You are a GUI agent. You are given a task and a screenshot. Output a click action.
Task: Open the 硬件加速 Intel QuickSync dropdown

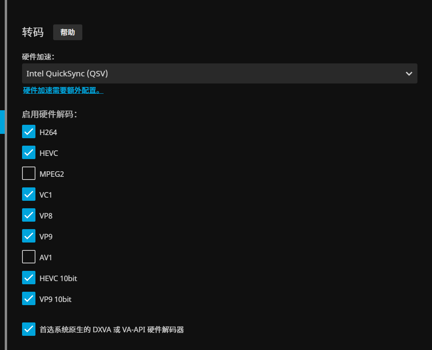[213, 74]
